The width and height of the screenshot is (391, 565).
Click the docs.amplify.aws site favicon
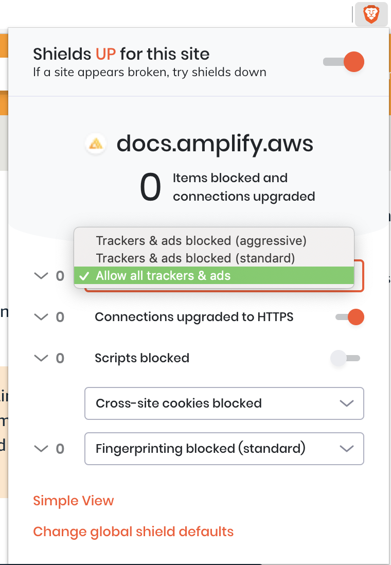[96, 144]
